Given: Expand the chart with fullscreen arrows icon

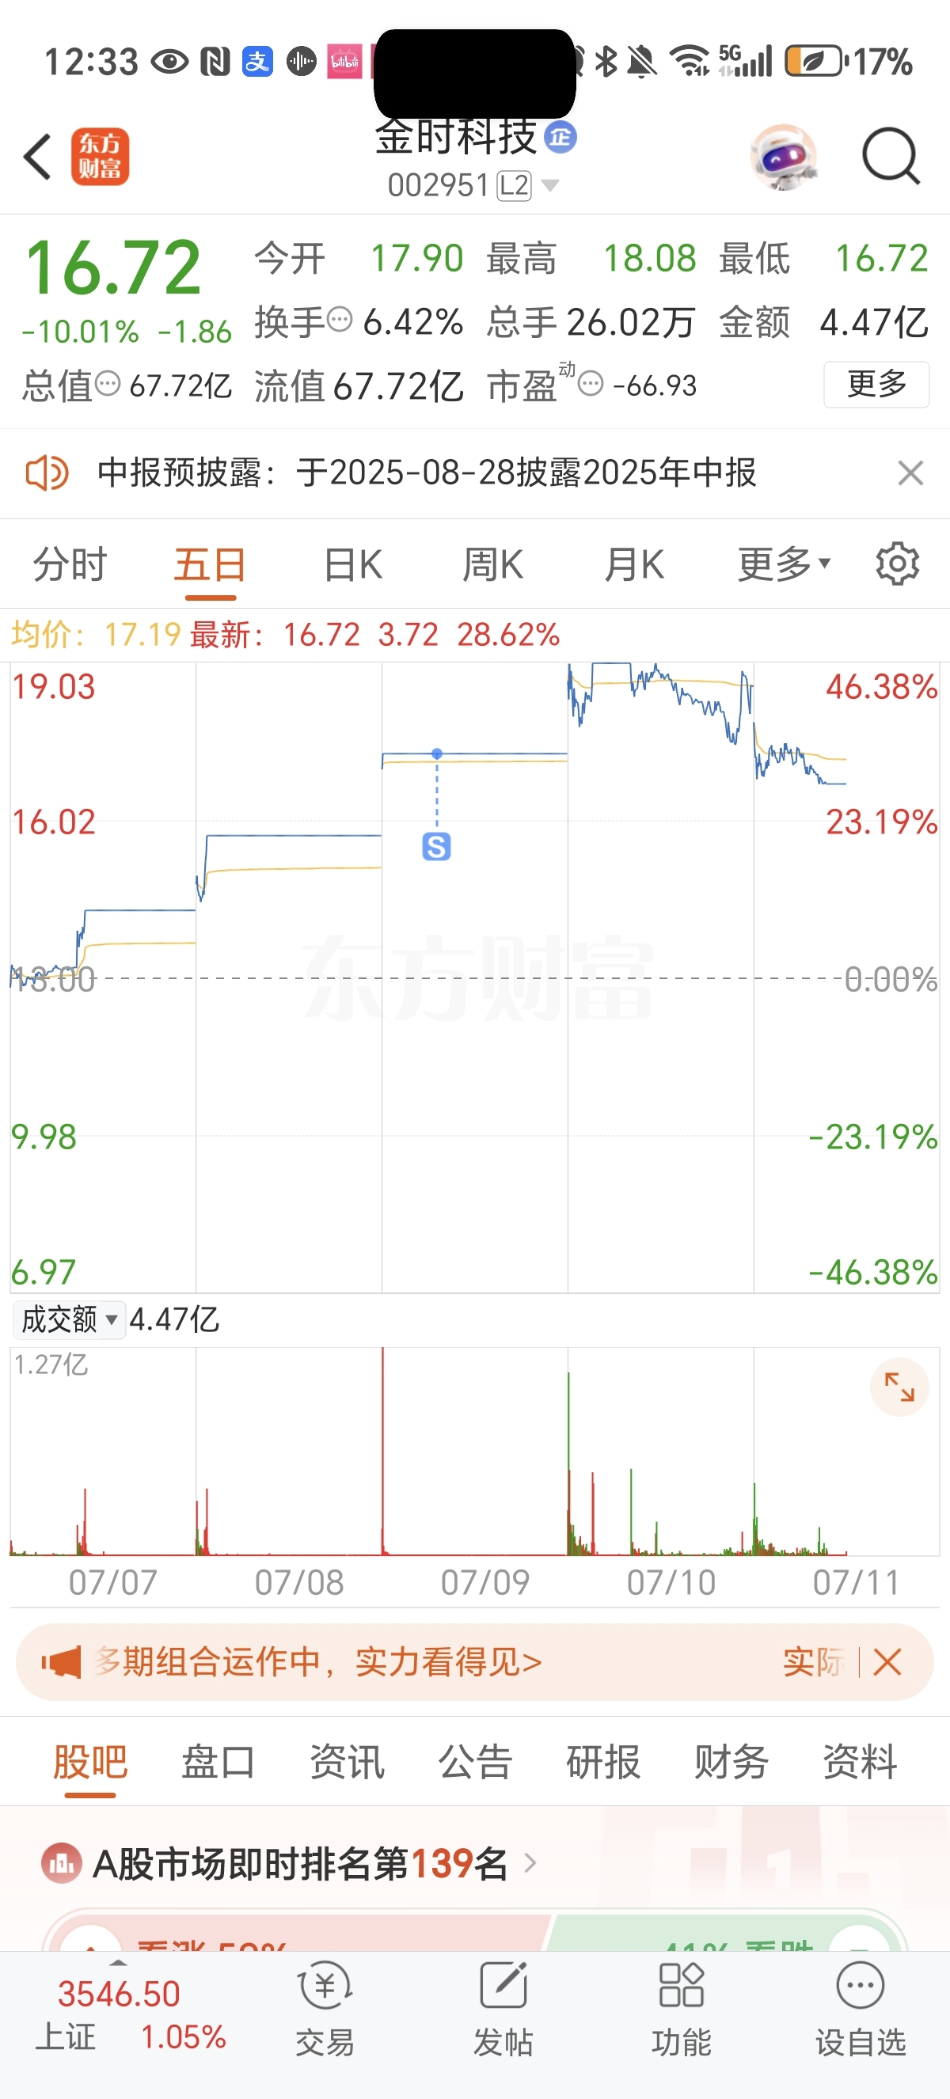Looking at the screenshot, I should [899, 1386].
